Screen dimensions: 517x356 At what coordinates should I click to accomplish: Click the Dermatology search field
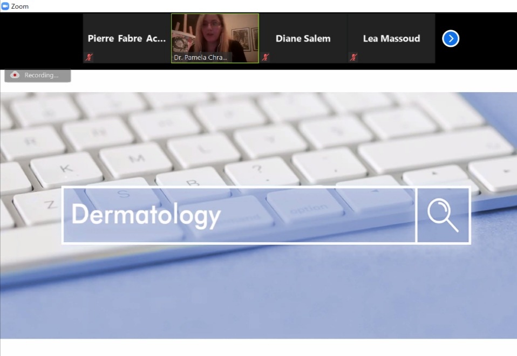[240, 215]
